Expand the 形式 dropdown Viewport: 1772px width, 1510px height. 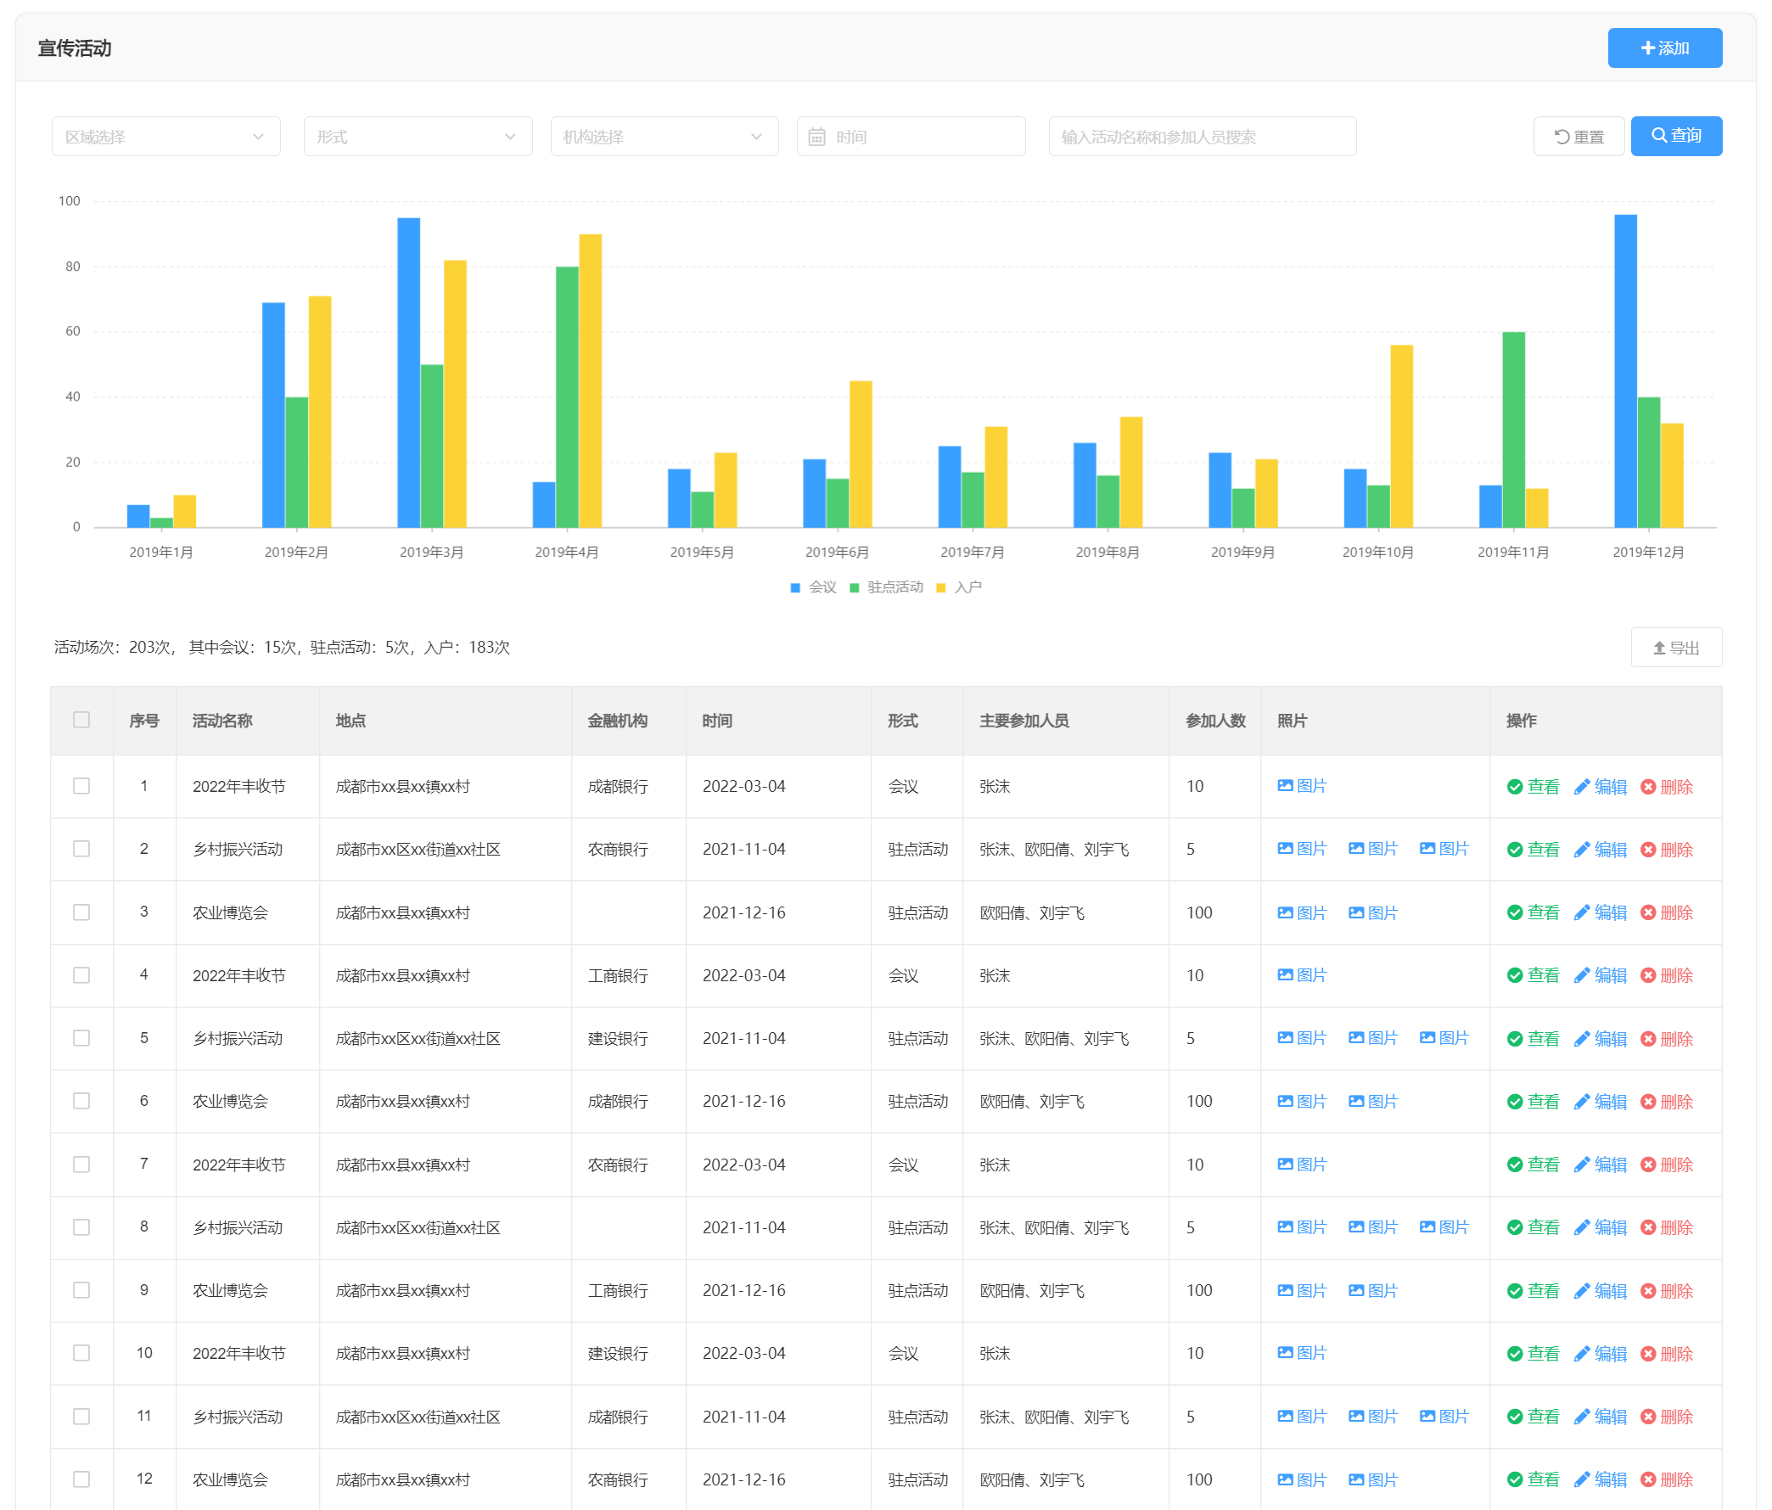click(x=418, y=137)
